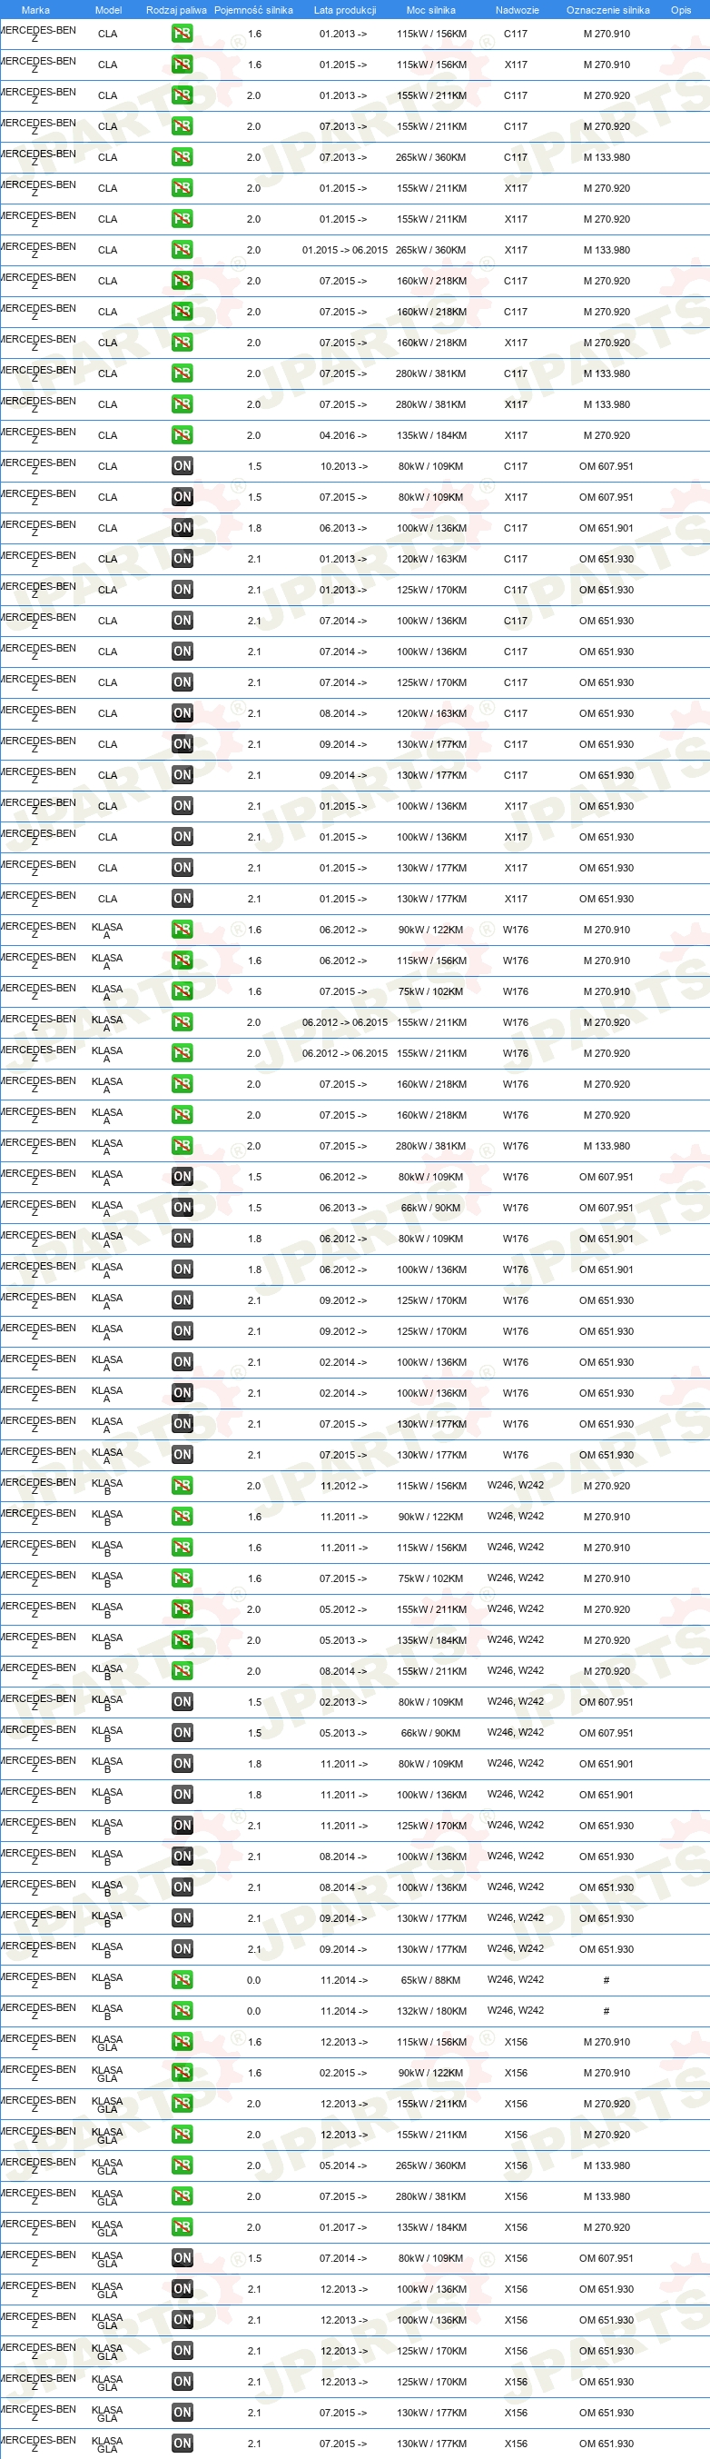Image resolution: width=710 pixels, height=2459 pixels.
Task: Click X156 body cell in 01.2017 row
Action: tap(517, 2228)
